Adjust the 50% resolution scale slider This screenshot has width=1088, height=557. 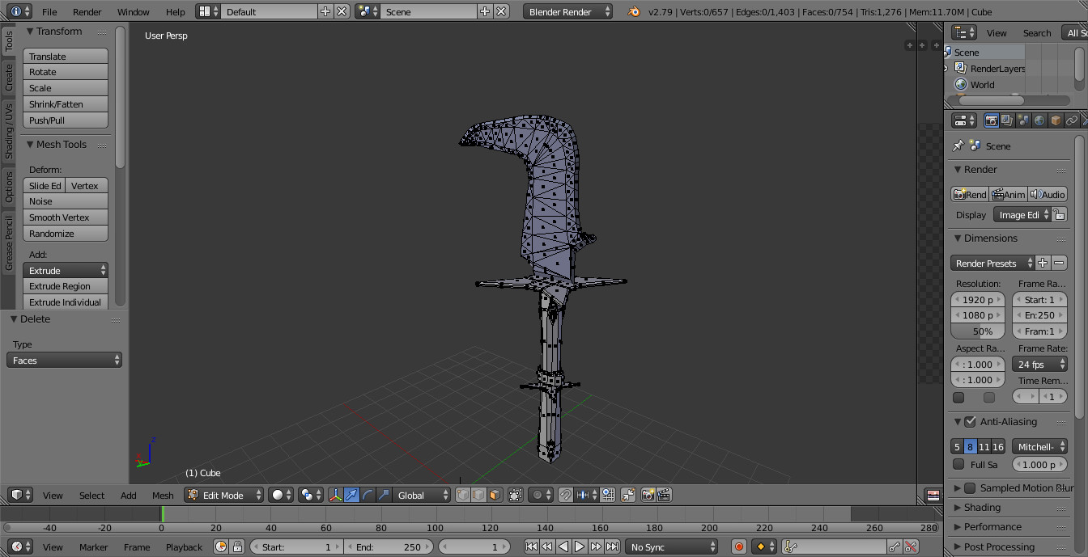point(977,331)
